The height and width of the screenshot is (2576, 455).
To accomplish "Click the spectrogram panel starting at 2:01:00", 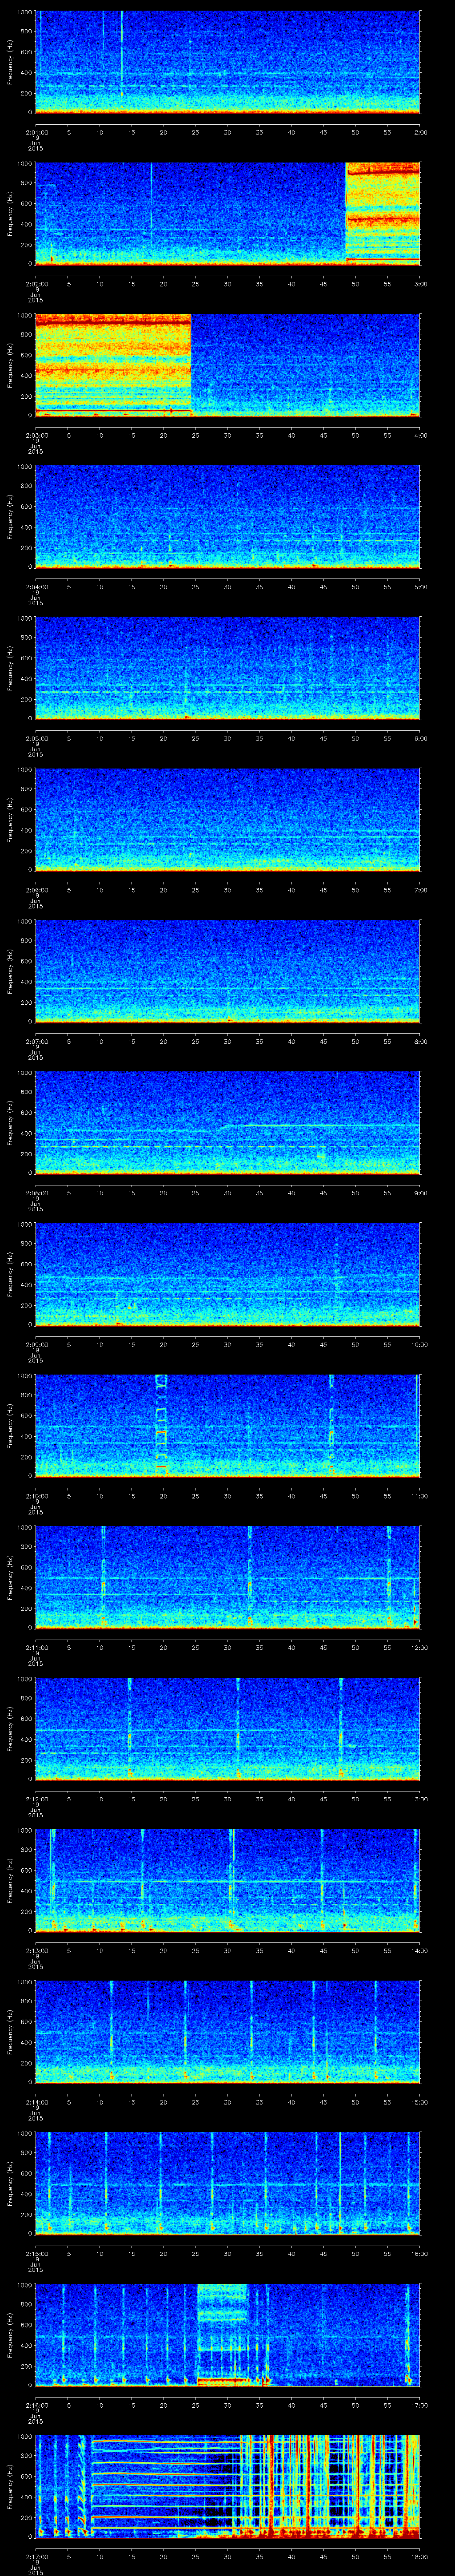I will point(227,62).
